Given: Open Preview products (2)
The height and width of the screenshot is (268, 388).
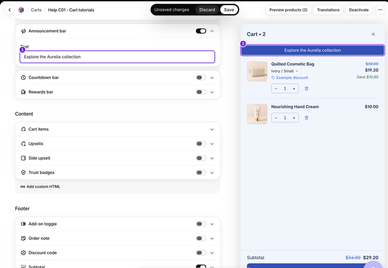Looking at the screenshot, I should click(288, 10).
